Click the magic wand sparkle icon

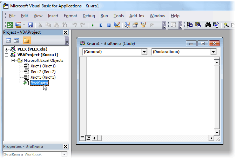(226, 25)
